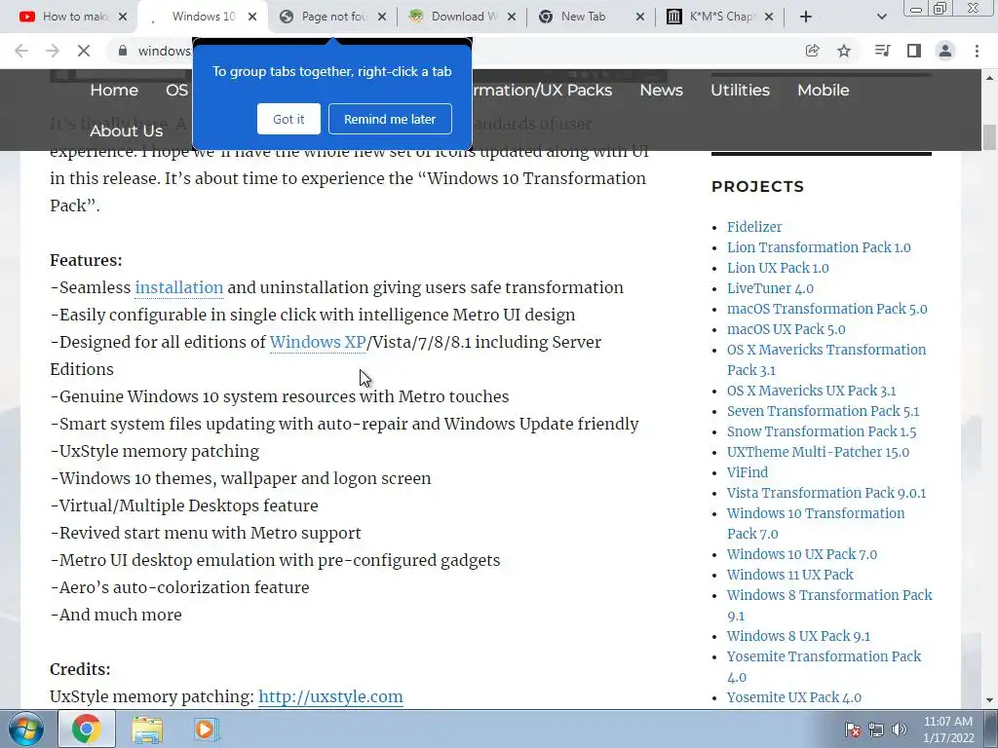Open the http://uxstyle.com link

click(330, 696)
